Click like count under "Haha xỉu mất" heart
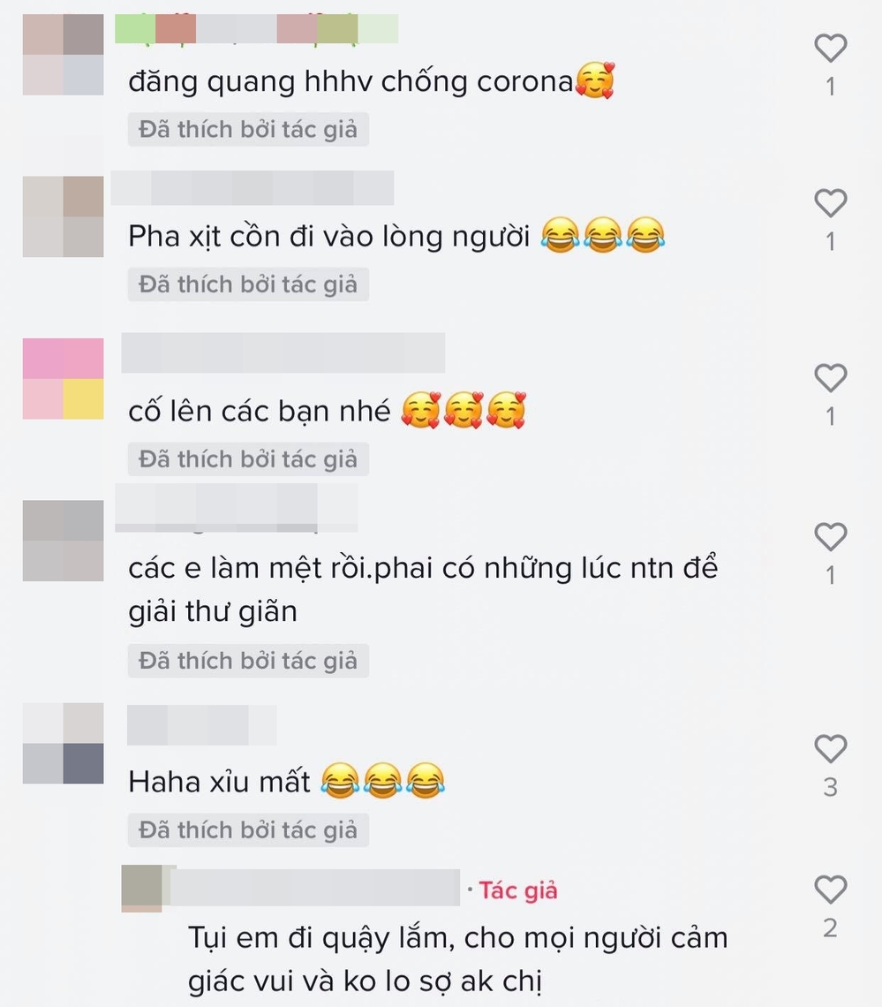 coord(831,787)
